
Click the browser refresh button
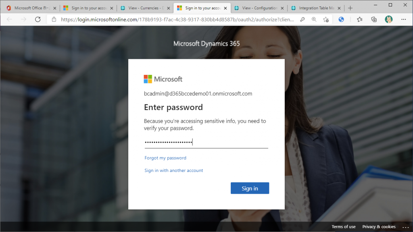tap(38, 19)
